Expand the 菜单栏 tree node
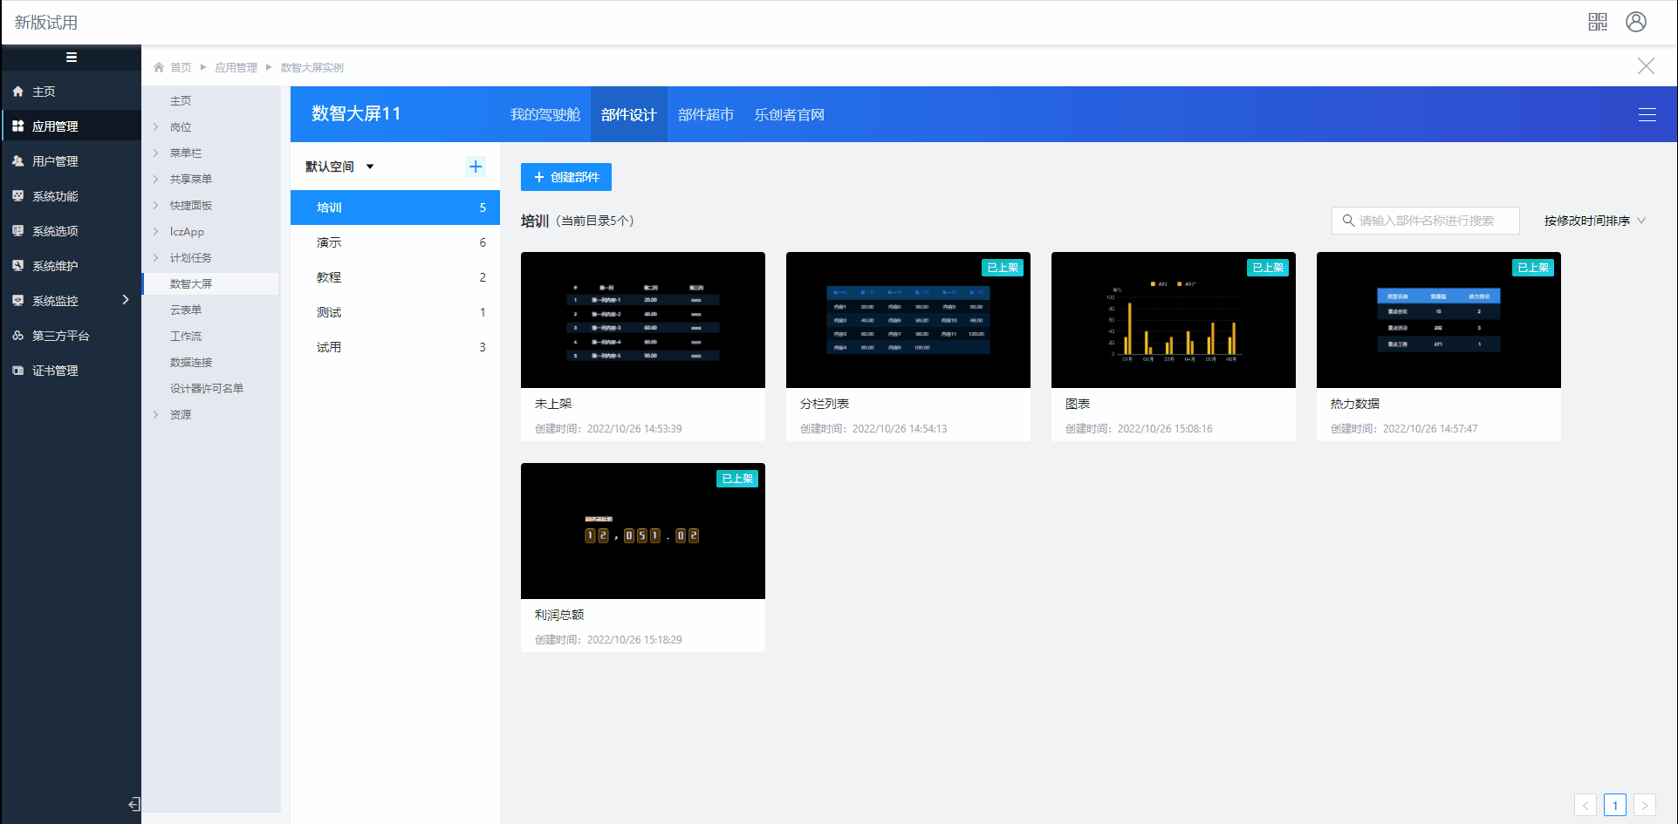 click(156, 153)
